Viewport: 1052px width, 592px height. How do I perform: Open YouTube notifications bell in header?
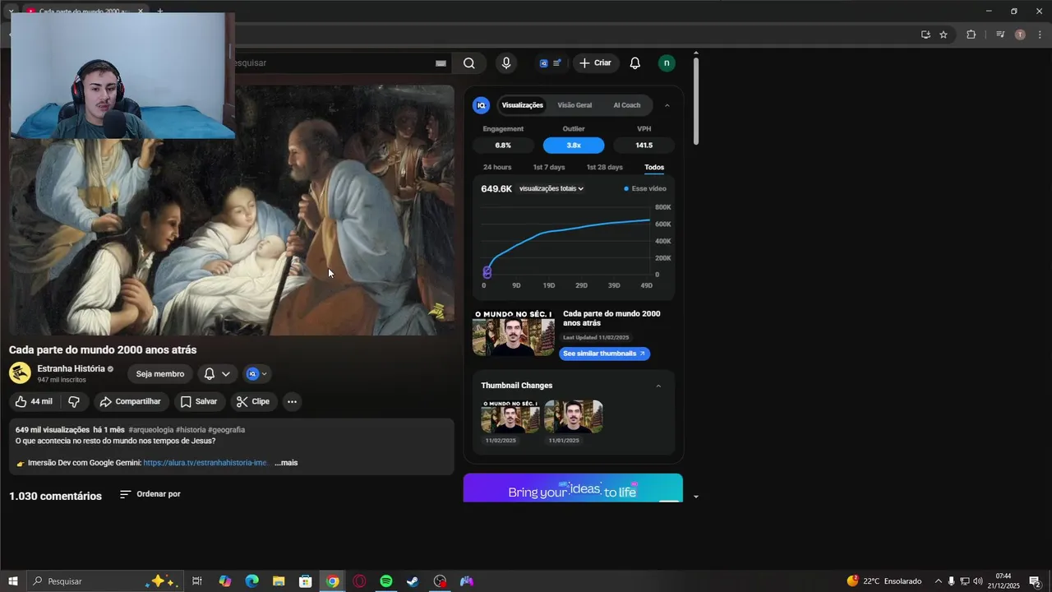[x=634, y=63]
